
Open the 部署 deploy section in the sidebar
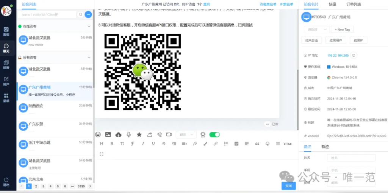coord(6,65)
